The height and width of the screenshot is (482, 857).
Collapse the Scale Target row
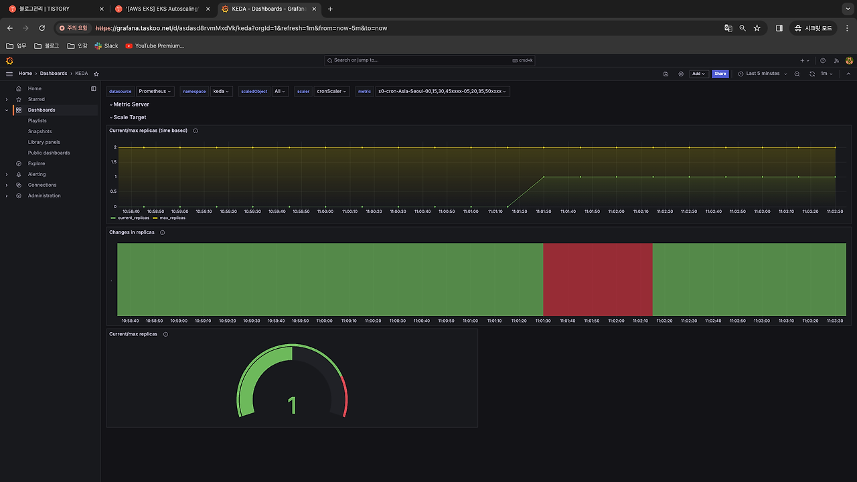point(128,117)
